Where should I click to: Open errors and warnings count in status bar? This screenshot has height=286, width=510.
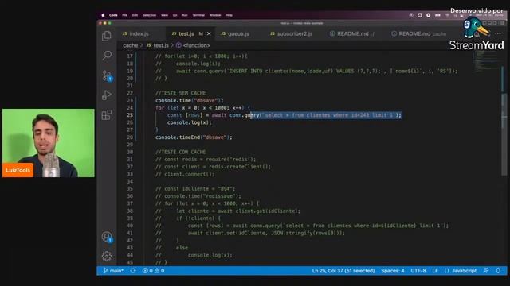(x=153, y=270)
